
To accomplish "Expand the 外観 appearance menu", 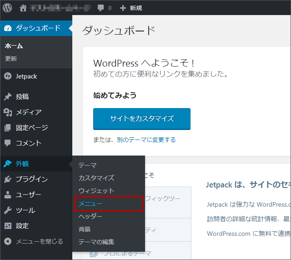I will click(x=22, y=164).
